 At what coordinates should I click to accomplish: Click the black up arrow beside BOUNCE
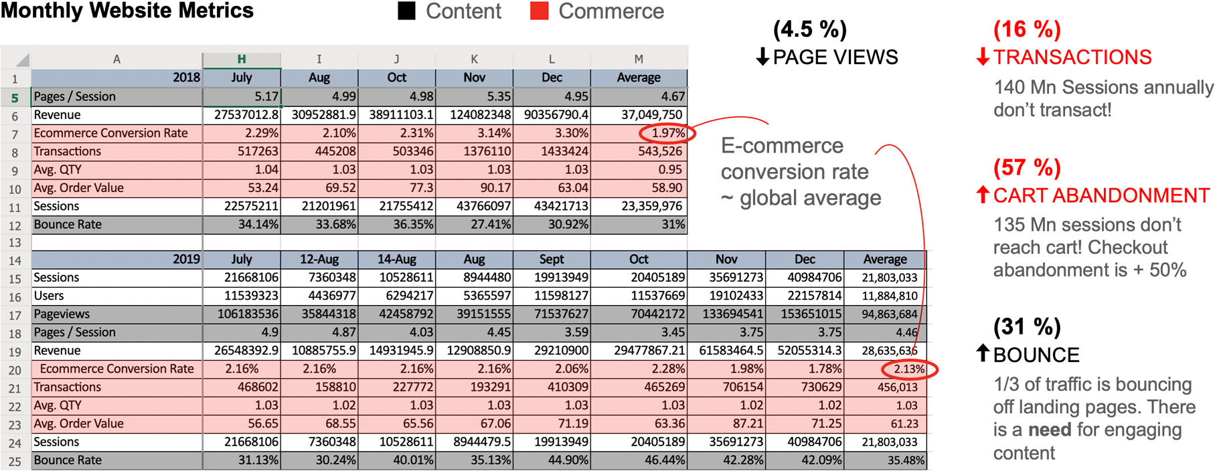982,354
